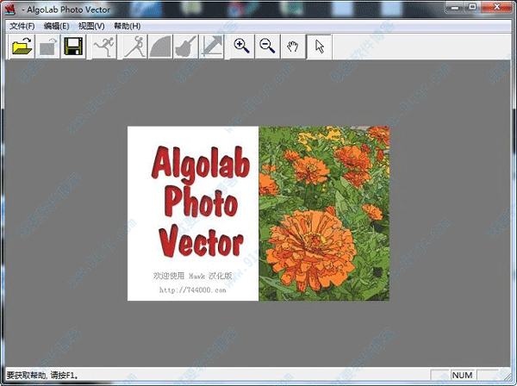517x386 pixels.
Task: Select the hand pan tool
Action: (293, 47)
